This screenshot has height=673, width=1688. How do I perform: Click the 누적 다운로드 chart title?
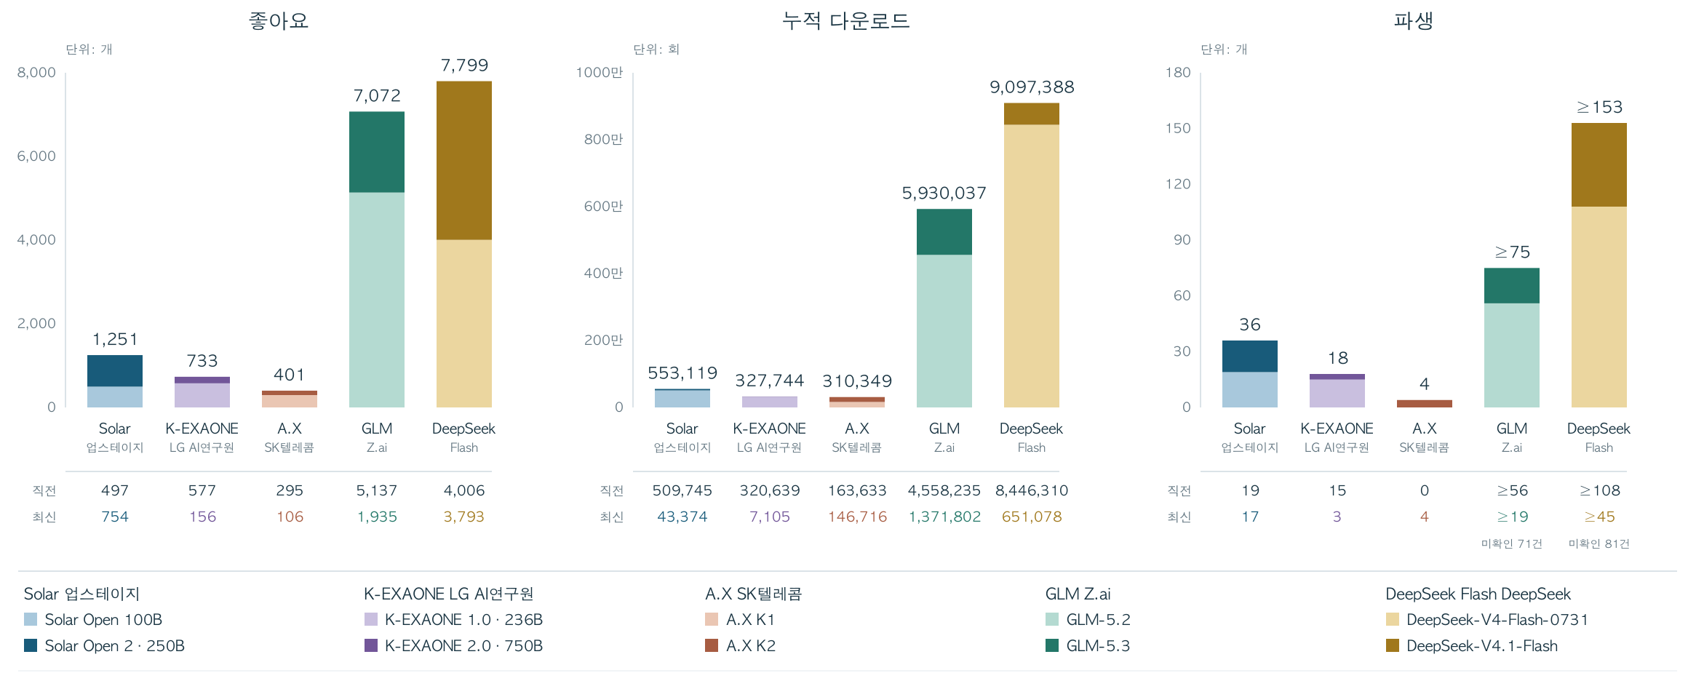pos(846,20)
